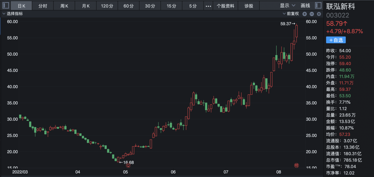Viewport: 374px width, 177px height.
Task: Zoom in the chart with plus icon
Action: [x=305, y=14]
